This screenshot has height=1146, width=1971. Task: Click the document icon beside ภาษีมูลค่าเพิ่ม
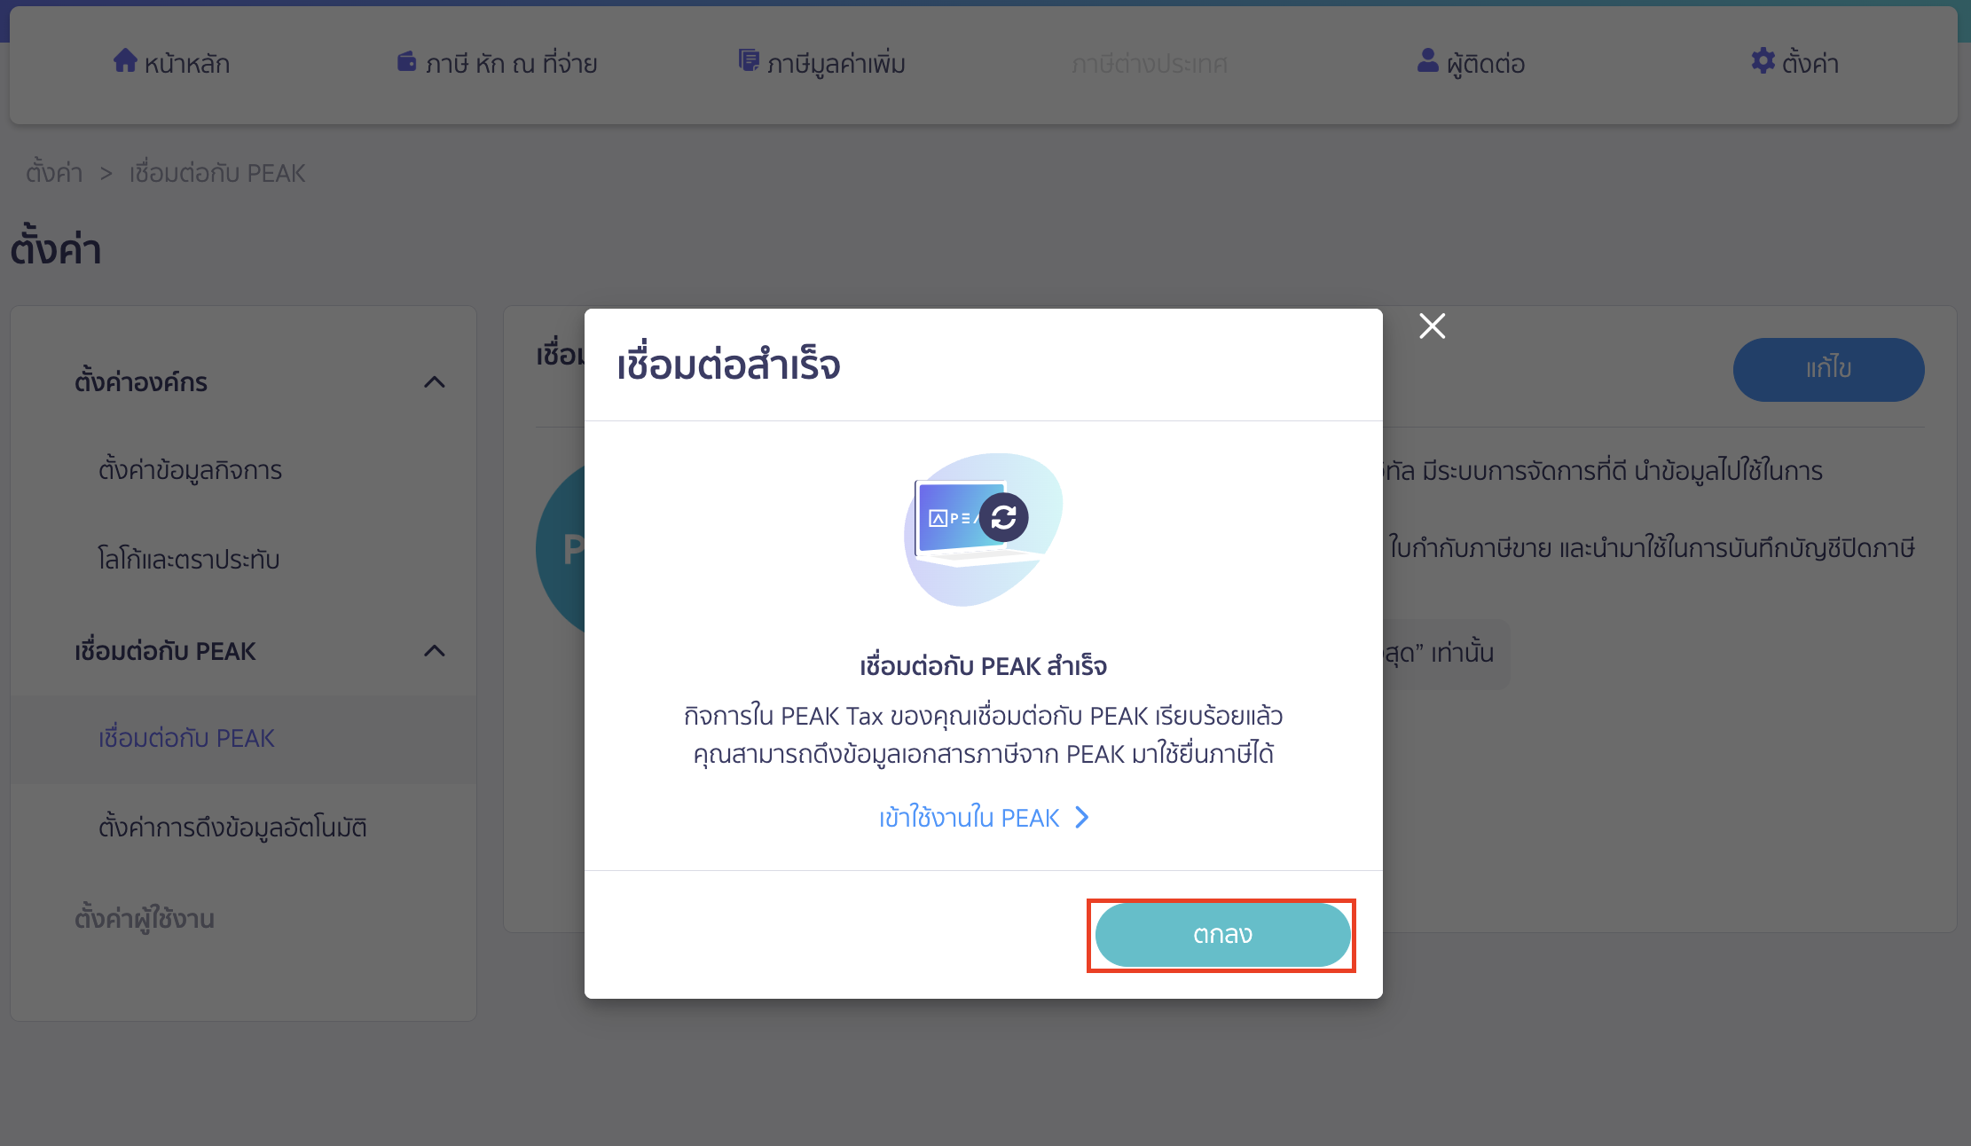[748, 60]
